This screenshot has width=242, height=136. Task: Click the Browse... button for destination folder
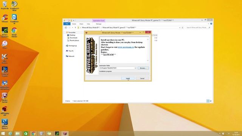click(x=143, y=68)
